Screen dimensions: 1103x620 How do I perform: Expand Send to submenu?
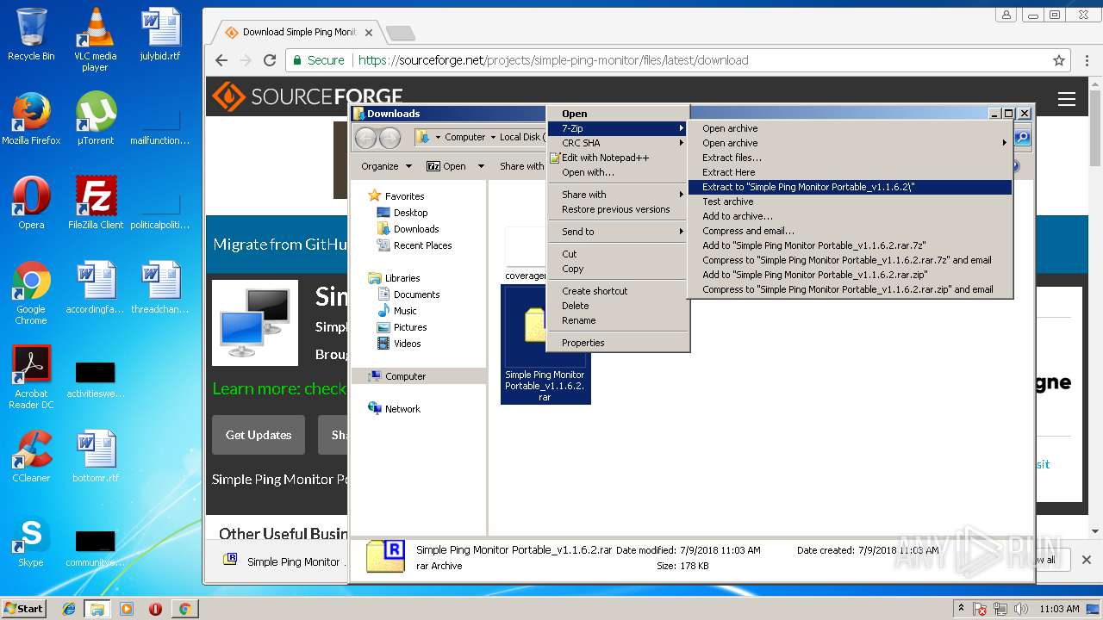tap(618, 232)
